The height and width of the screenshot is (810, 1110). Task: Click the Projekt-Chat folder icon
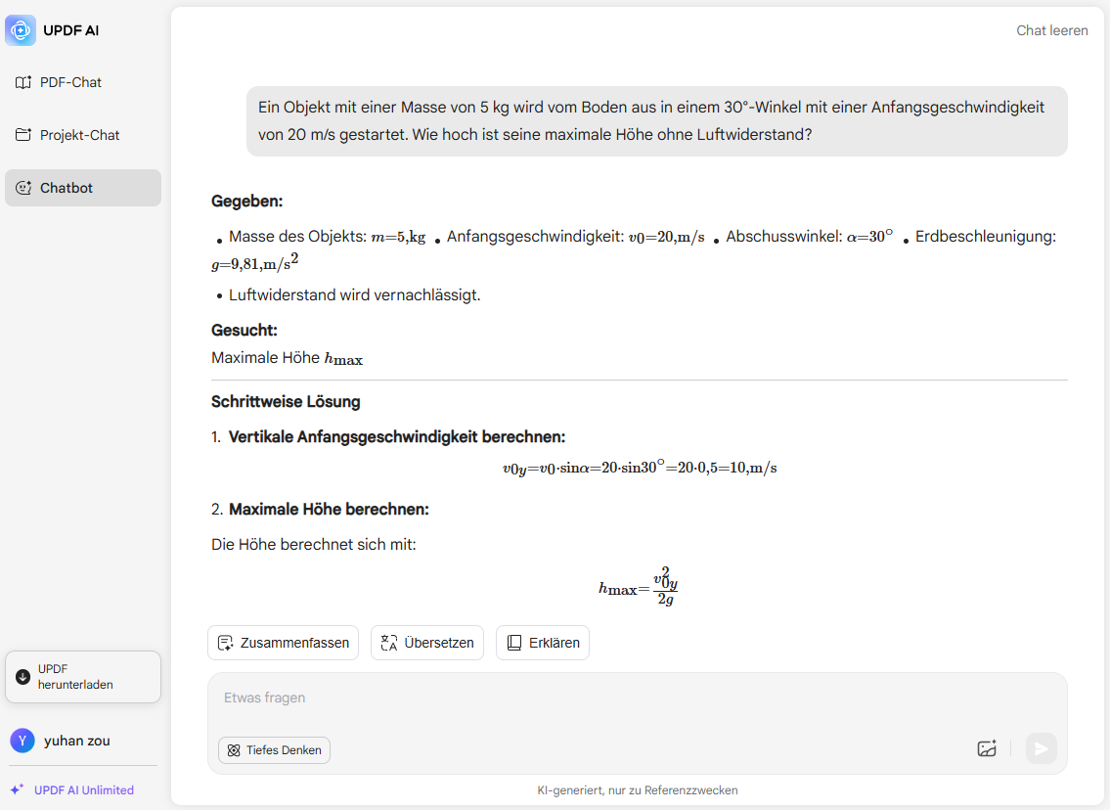[23, 135]
